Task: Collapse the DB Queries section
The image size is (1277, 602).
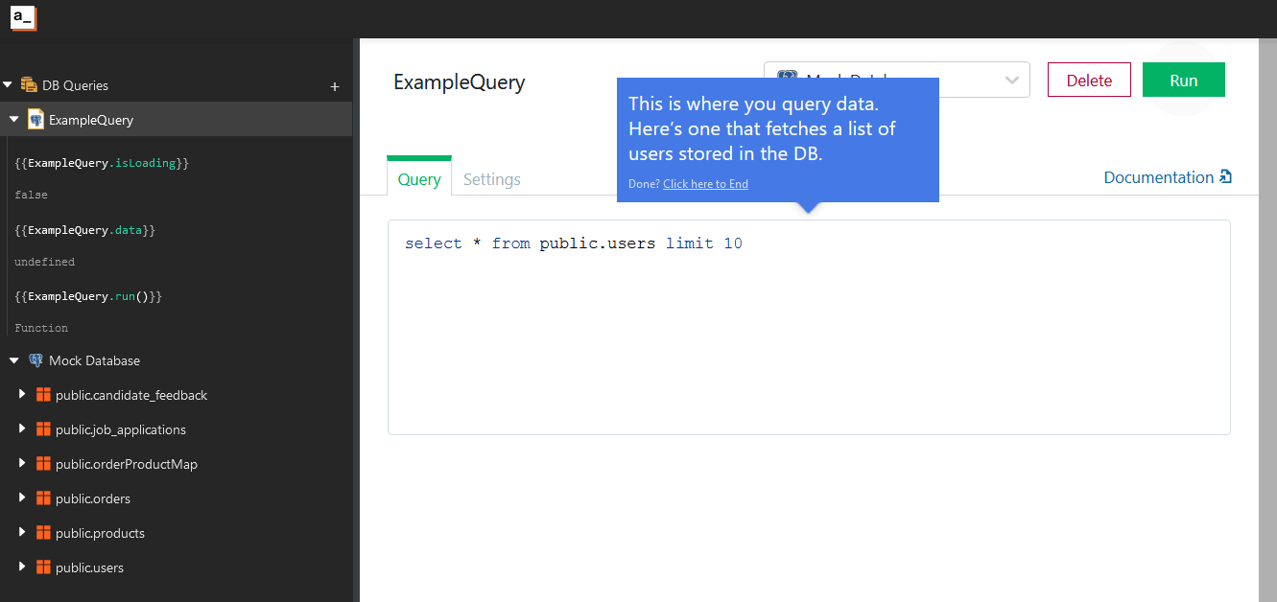Action: [x=8, y=85]
